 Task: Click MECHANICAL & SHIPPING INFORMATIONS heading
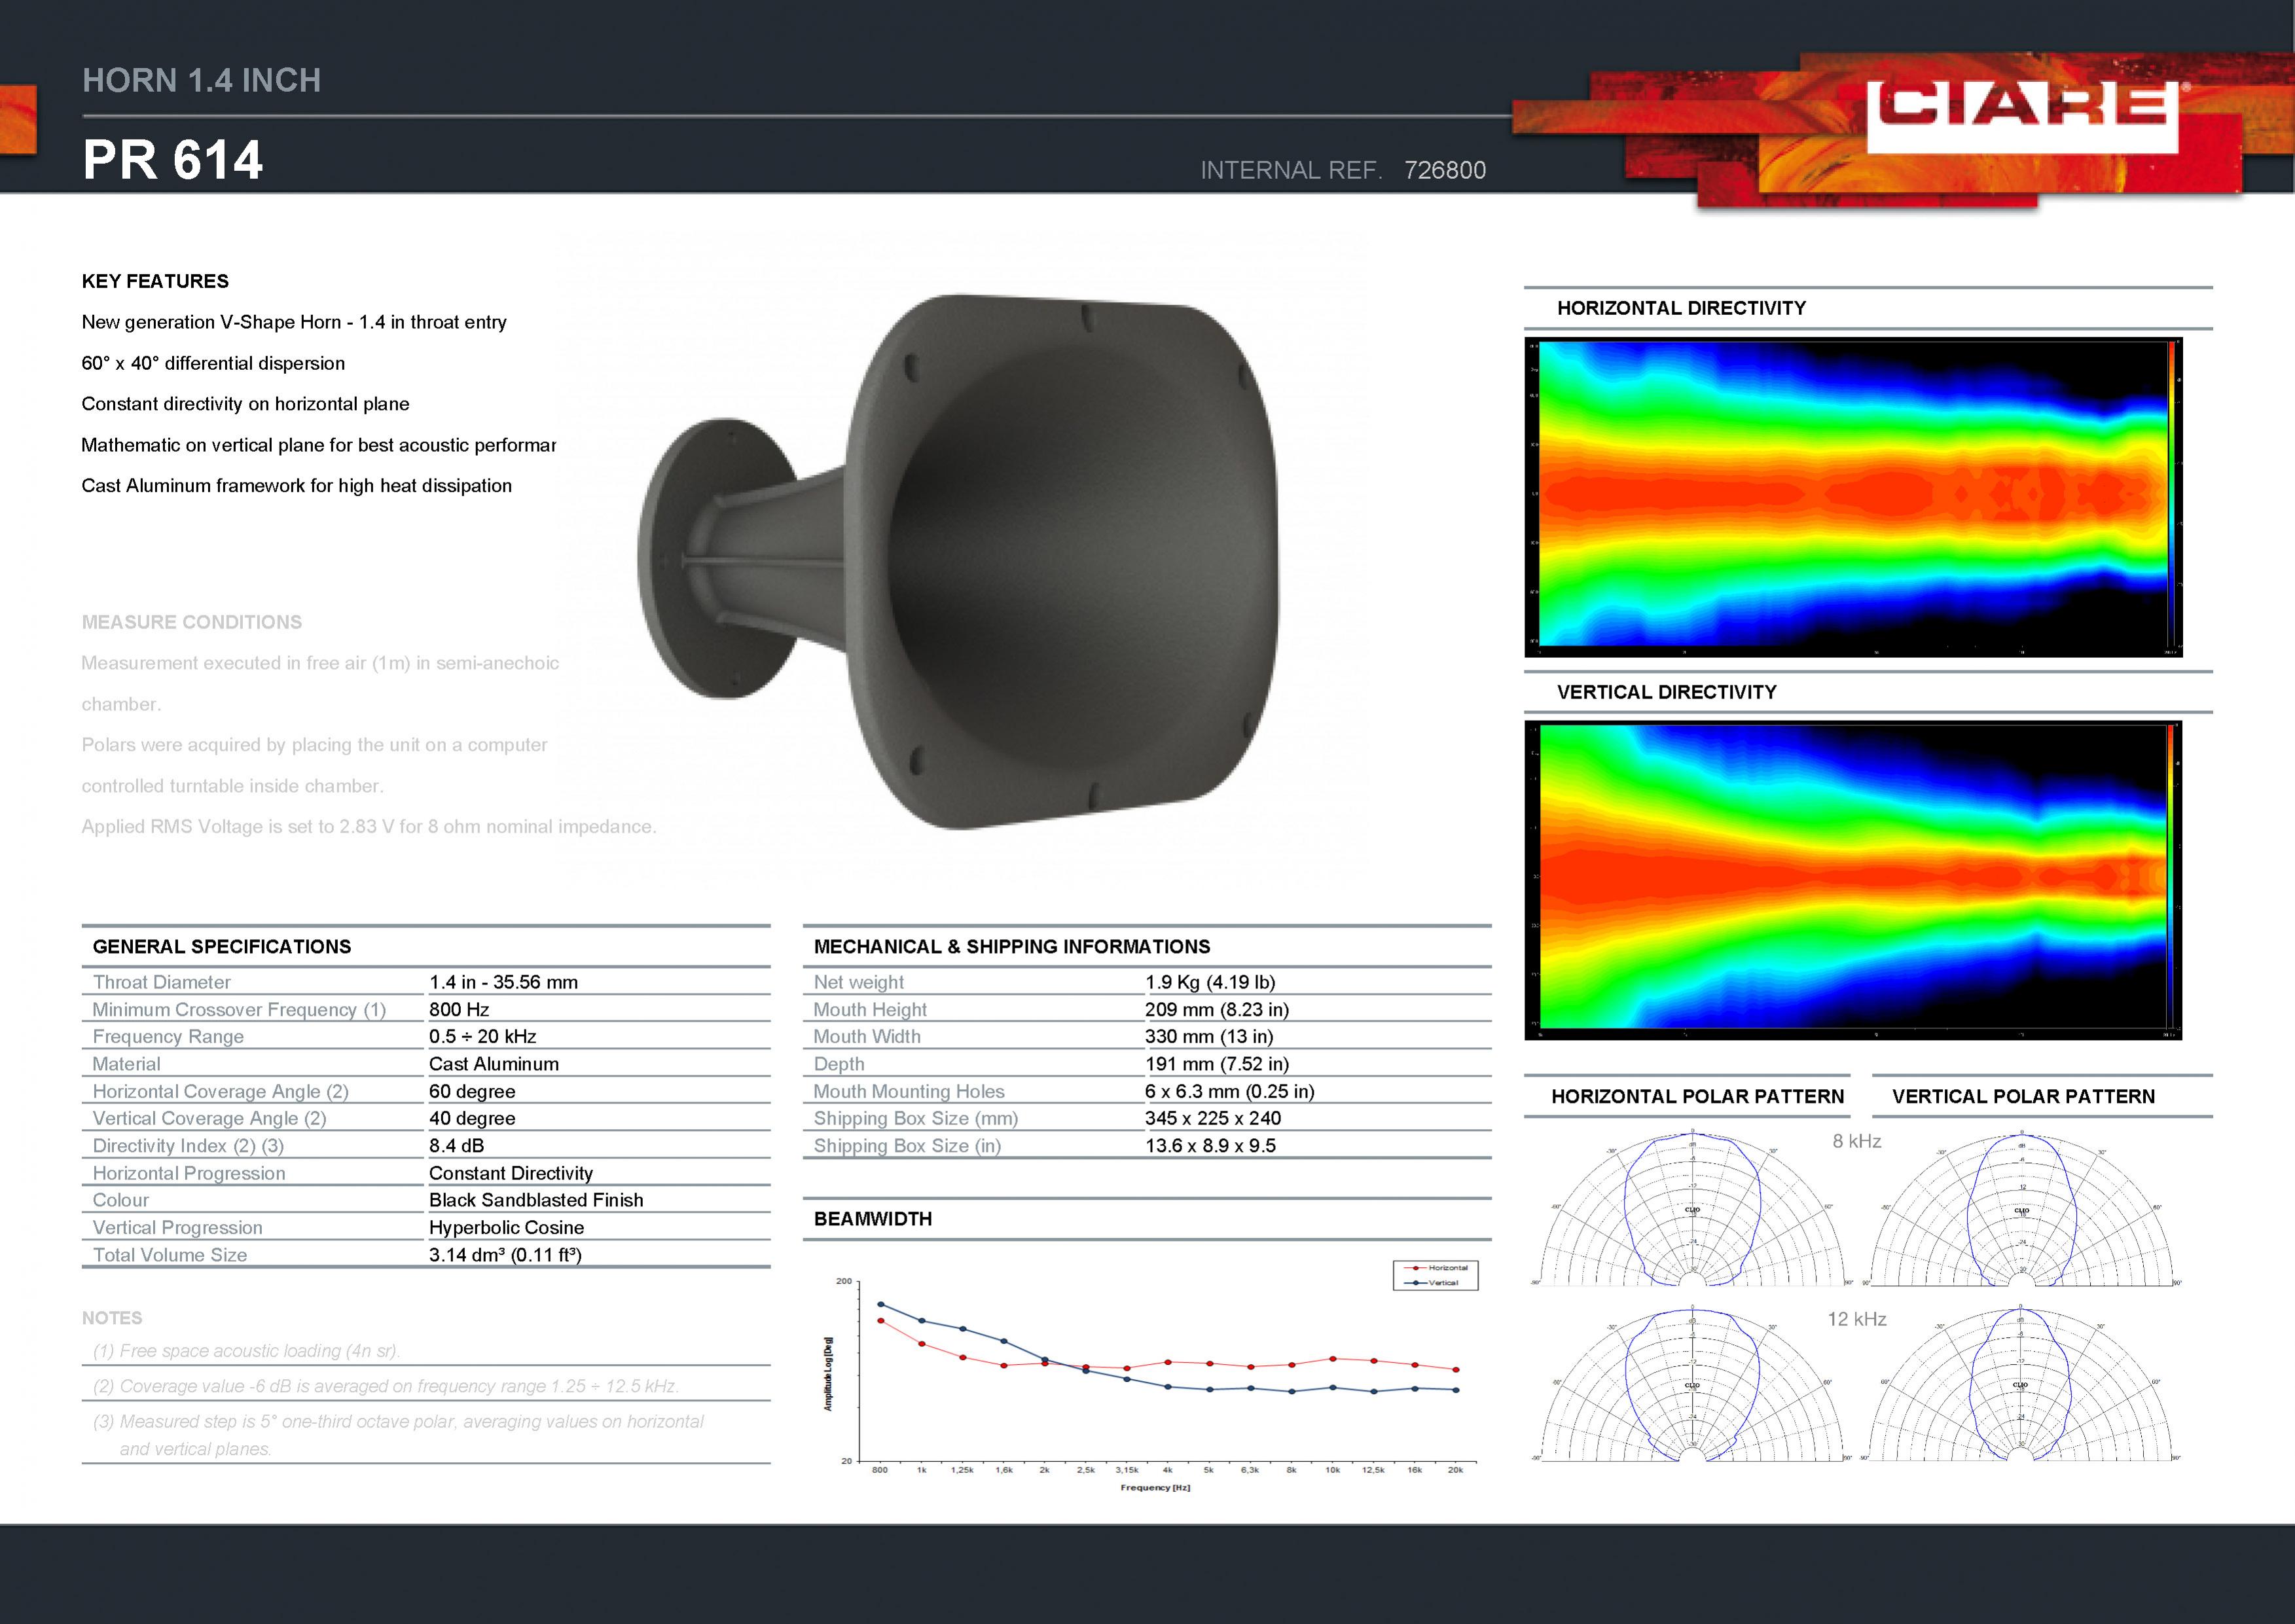[1012, 947]
